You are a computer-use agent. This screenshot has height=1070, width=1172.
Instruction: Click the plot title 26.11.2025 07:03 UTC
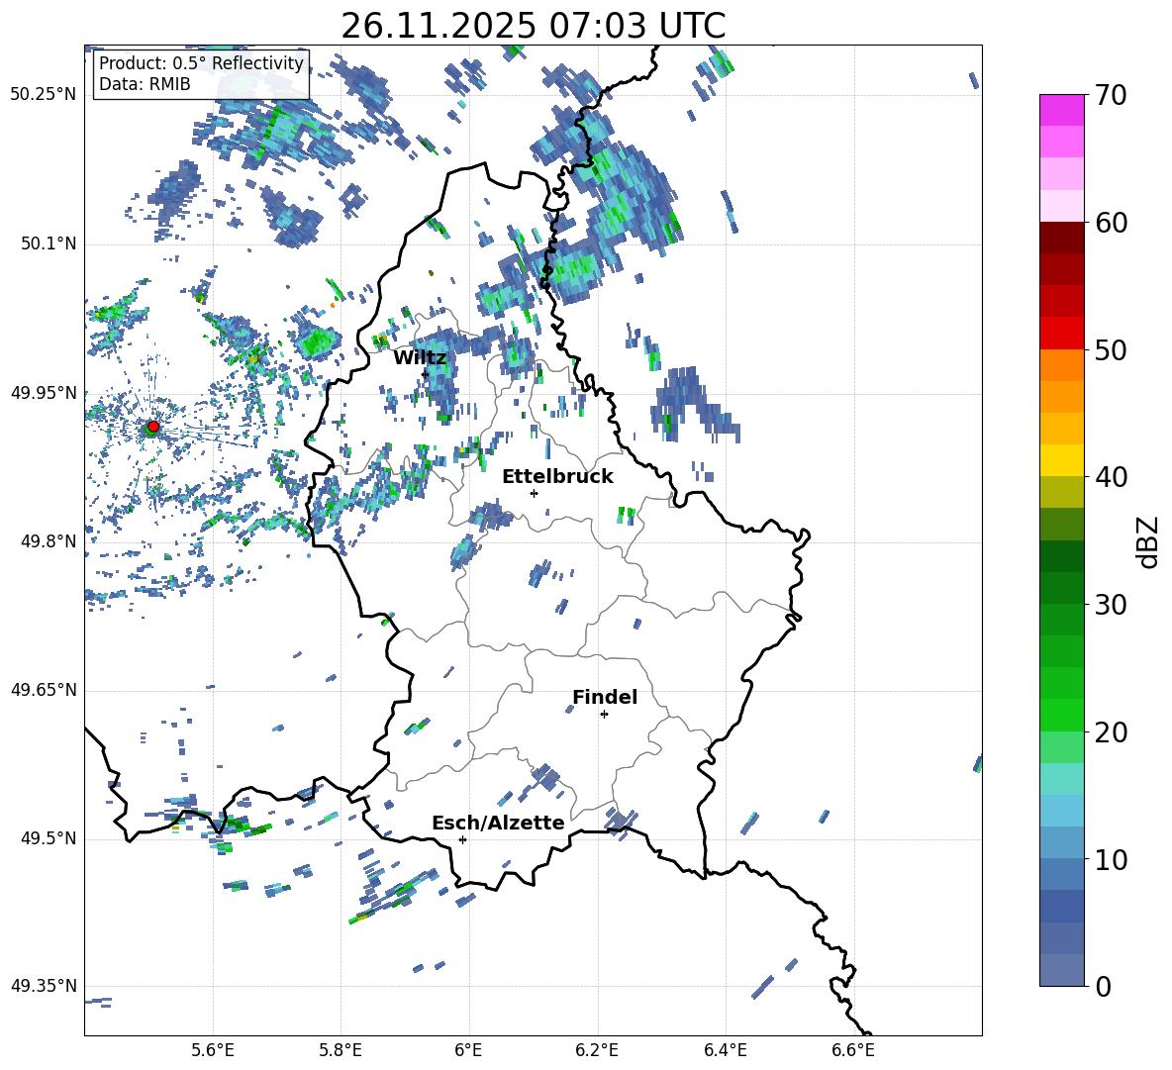tap(534, 26)
